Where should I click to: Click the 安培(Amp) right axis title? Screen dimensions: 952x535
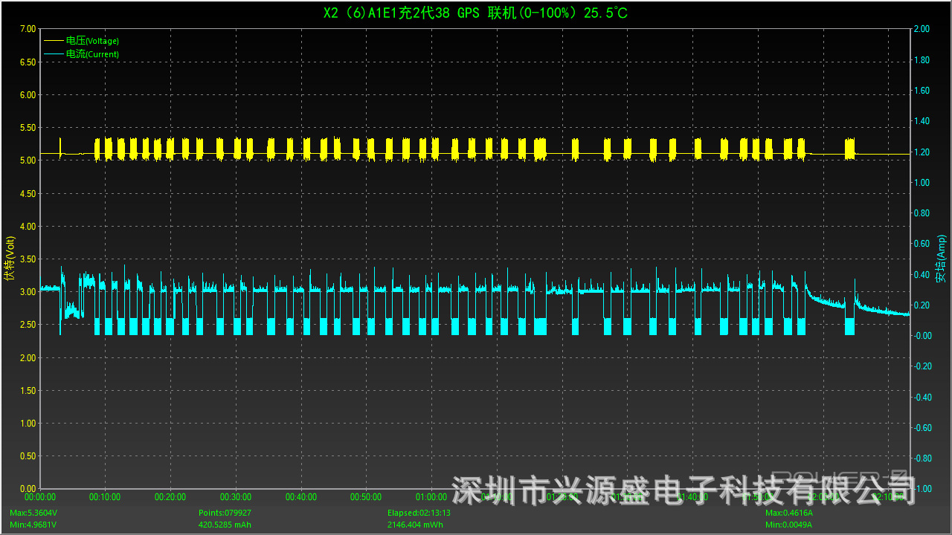tap(941, 259)
